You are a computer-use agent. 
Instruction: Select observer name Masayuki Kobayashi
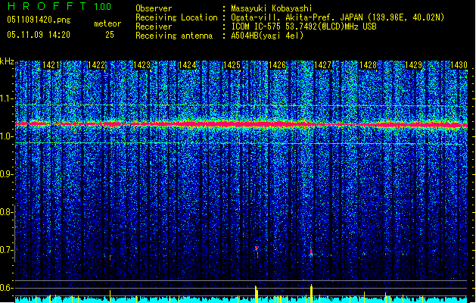(272, 8)
